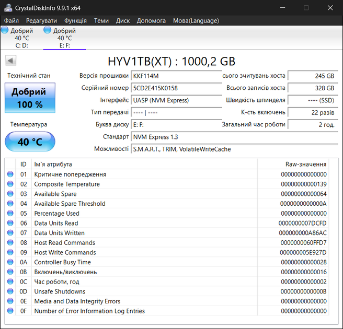Click status orb of Available Spare Threshold row
Viewport: 343px width, 329px height.
tap(10, 203)
